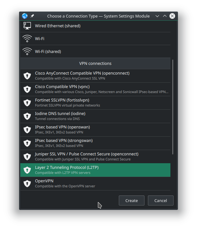This screenshot has width=197, height=229.
Task: Click the VPN connections section header
Action: [x=95, y=63]
